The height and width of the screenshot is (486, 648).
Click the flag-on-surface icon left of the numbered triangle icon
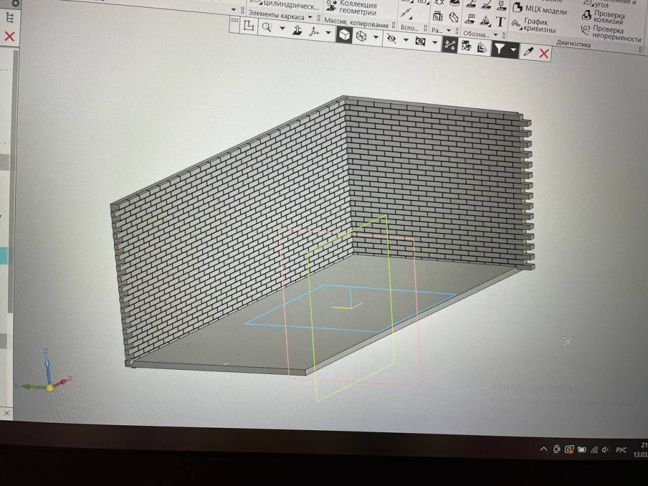coord(470,18)
